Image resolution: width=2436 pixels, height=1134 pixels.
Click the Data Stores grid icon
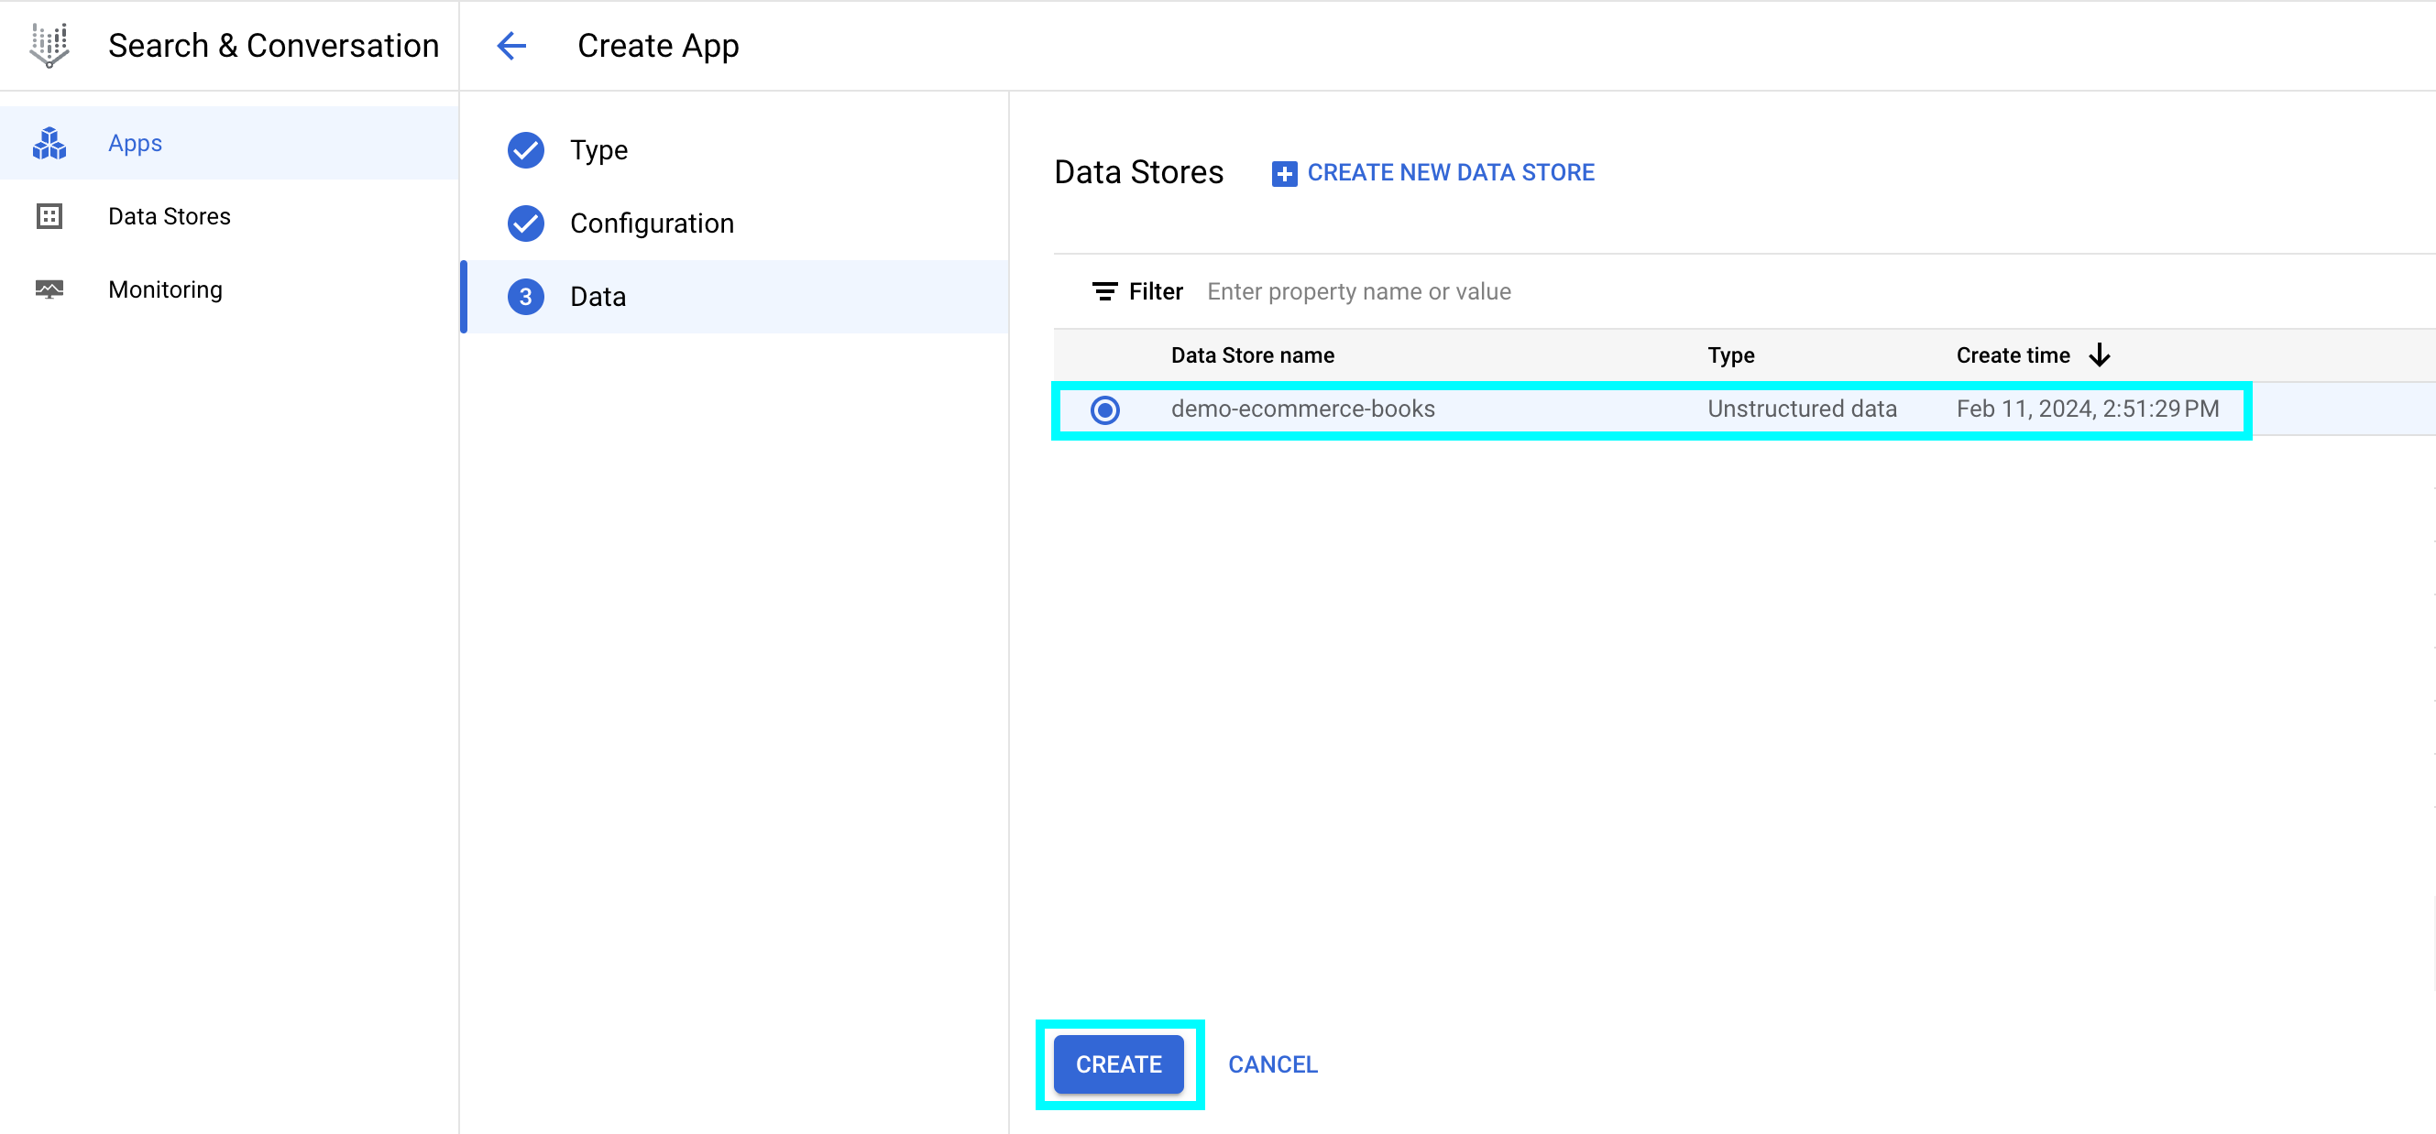49,216
